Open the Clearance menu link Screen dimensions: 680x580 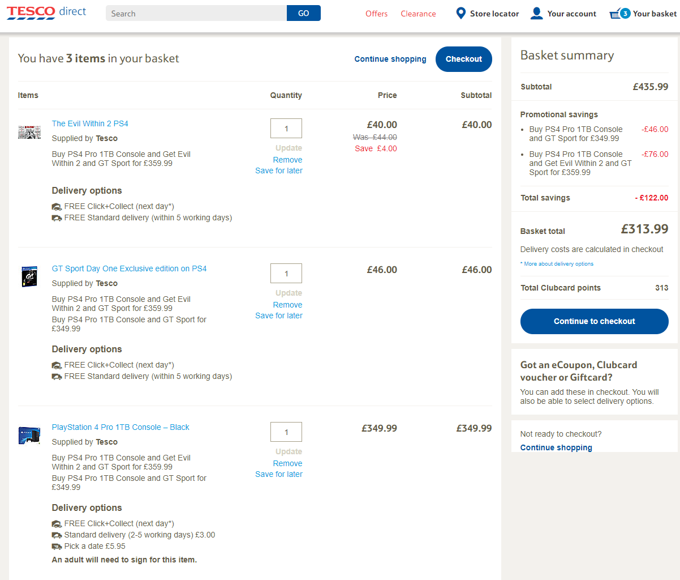point(419,14)
